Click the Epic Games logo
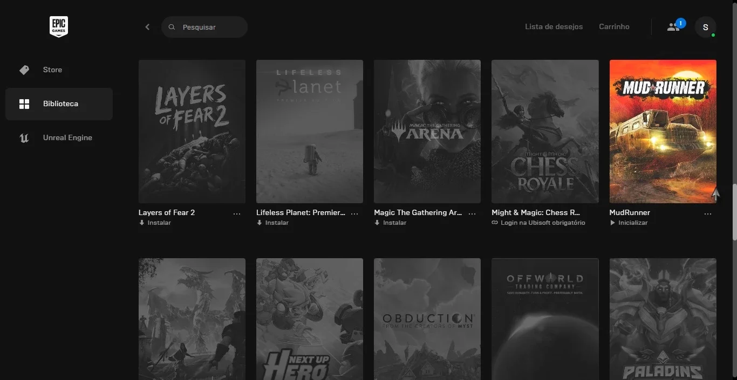 point(59,26)
